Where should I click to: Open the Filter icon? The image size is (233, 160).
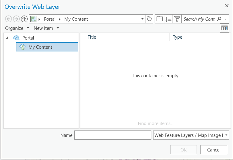(177, 19)
